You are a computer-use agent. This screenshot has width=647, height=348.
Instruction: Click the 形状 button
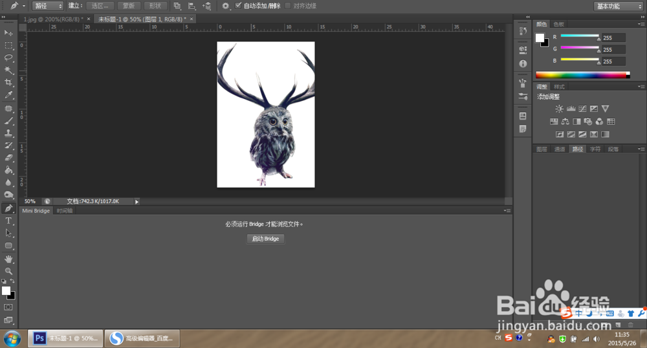(x=155, y=6)
